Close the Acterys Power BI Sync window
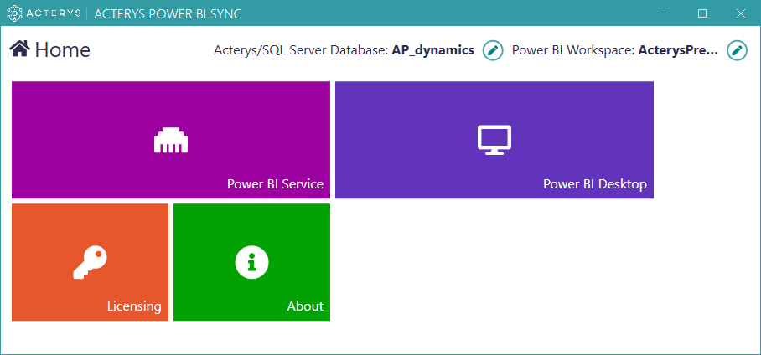761x355 pixels. coord(741,13)
